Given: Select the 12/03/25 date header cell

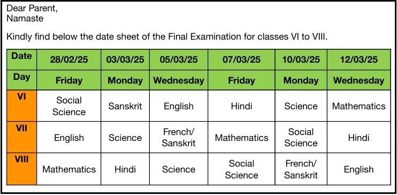Looking at the screenshot, I should click(x=359, y=59).
